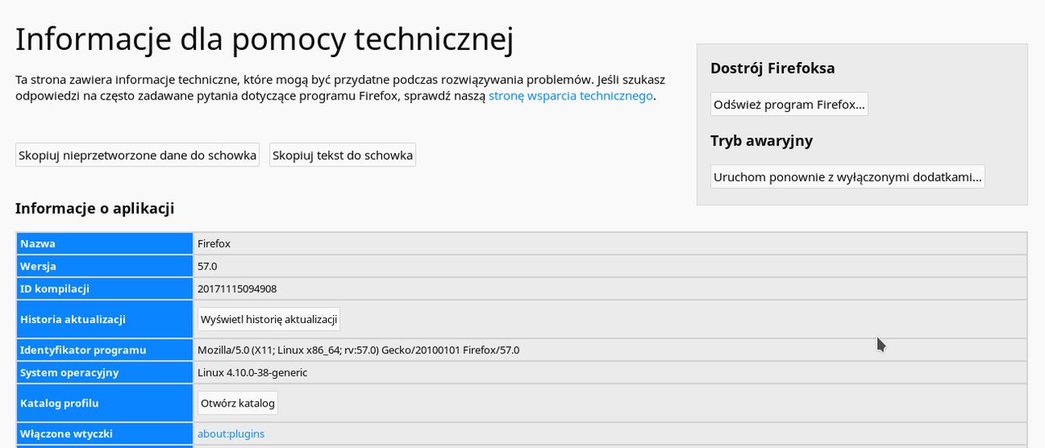Screen dimensions: 1045x448
Task: Click the 'Informacje o aplikacji' section heading
Action: pos(95,208)
